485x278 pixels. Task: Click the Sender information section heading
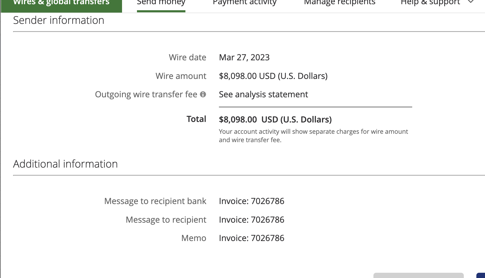coord(59,20)
